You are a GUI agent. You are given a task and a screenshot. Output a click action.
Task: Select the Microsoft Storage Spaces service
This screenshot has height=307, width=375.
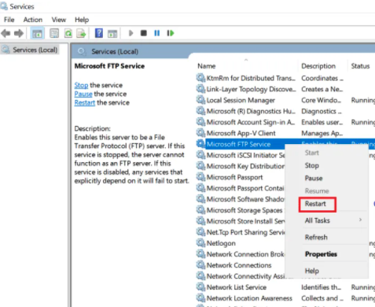[244, 210]
